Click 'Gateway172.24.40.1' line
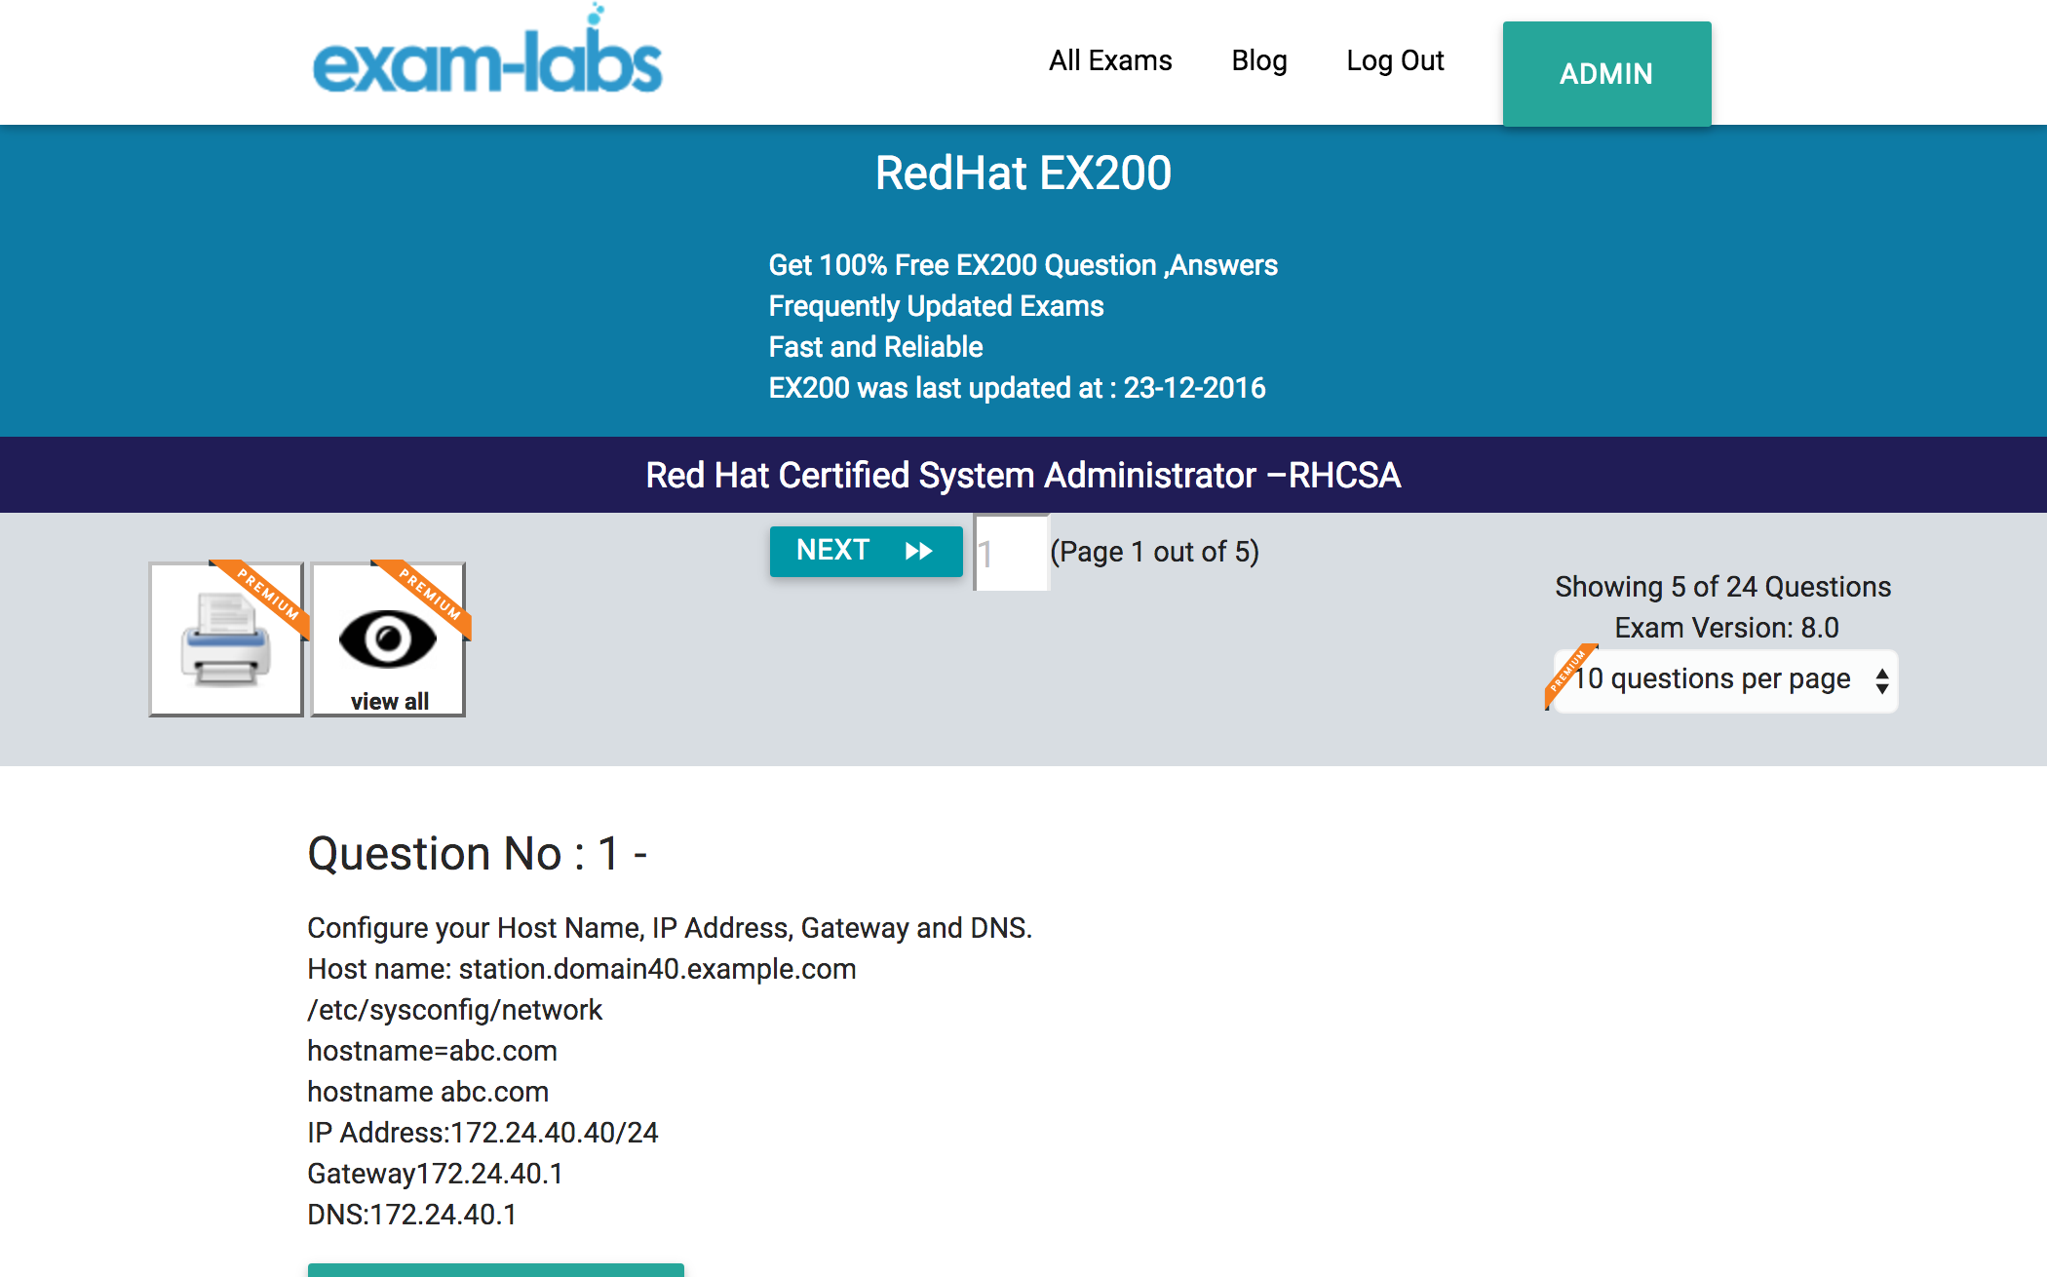 click(x=435, y=1174)
